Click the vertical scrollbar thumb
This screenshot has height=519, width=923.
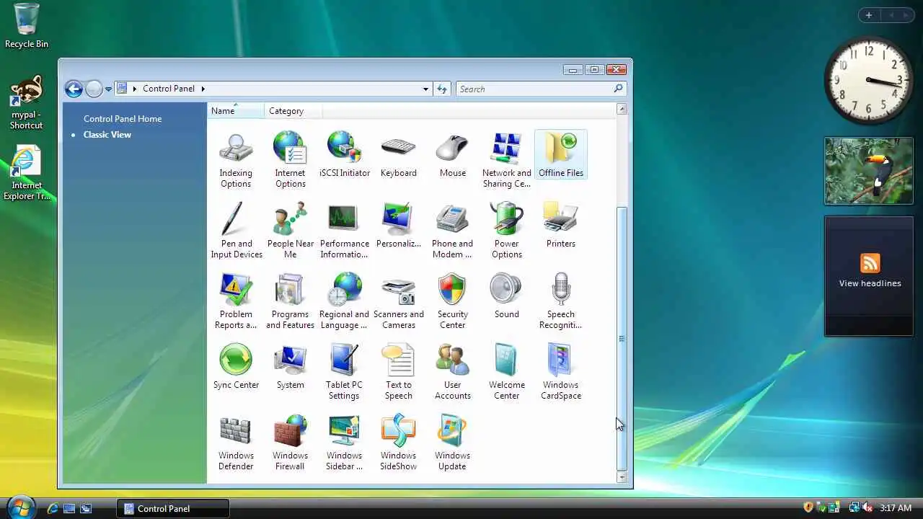coord(622,339)
